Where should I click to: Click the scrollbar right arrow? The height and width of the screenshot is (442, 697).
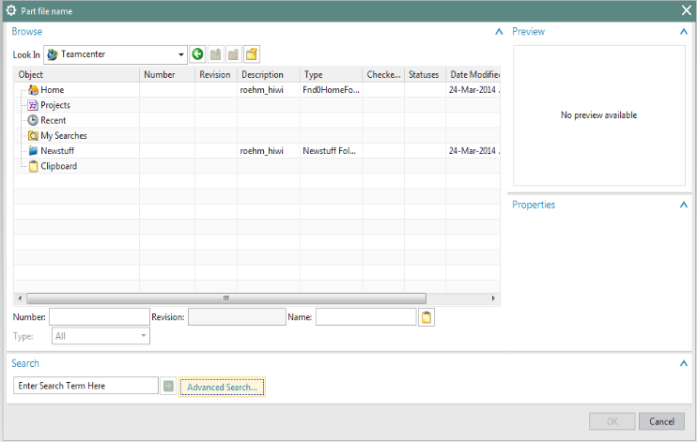(x=493, y=298)
